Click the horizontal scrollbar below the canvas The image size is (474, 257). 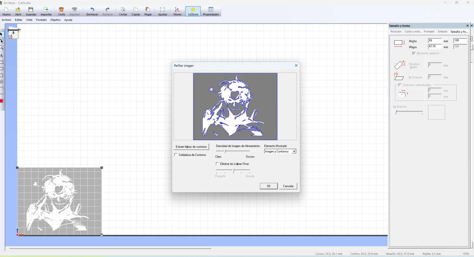point(110,248)
